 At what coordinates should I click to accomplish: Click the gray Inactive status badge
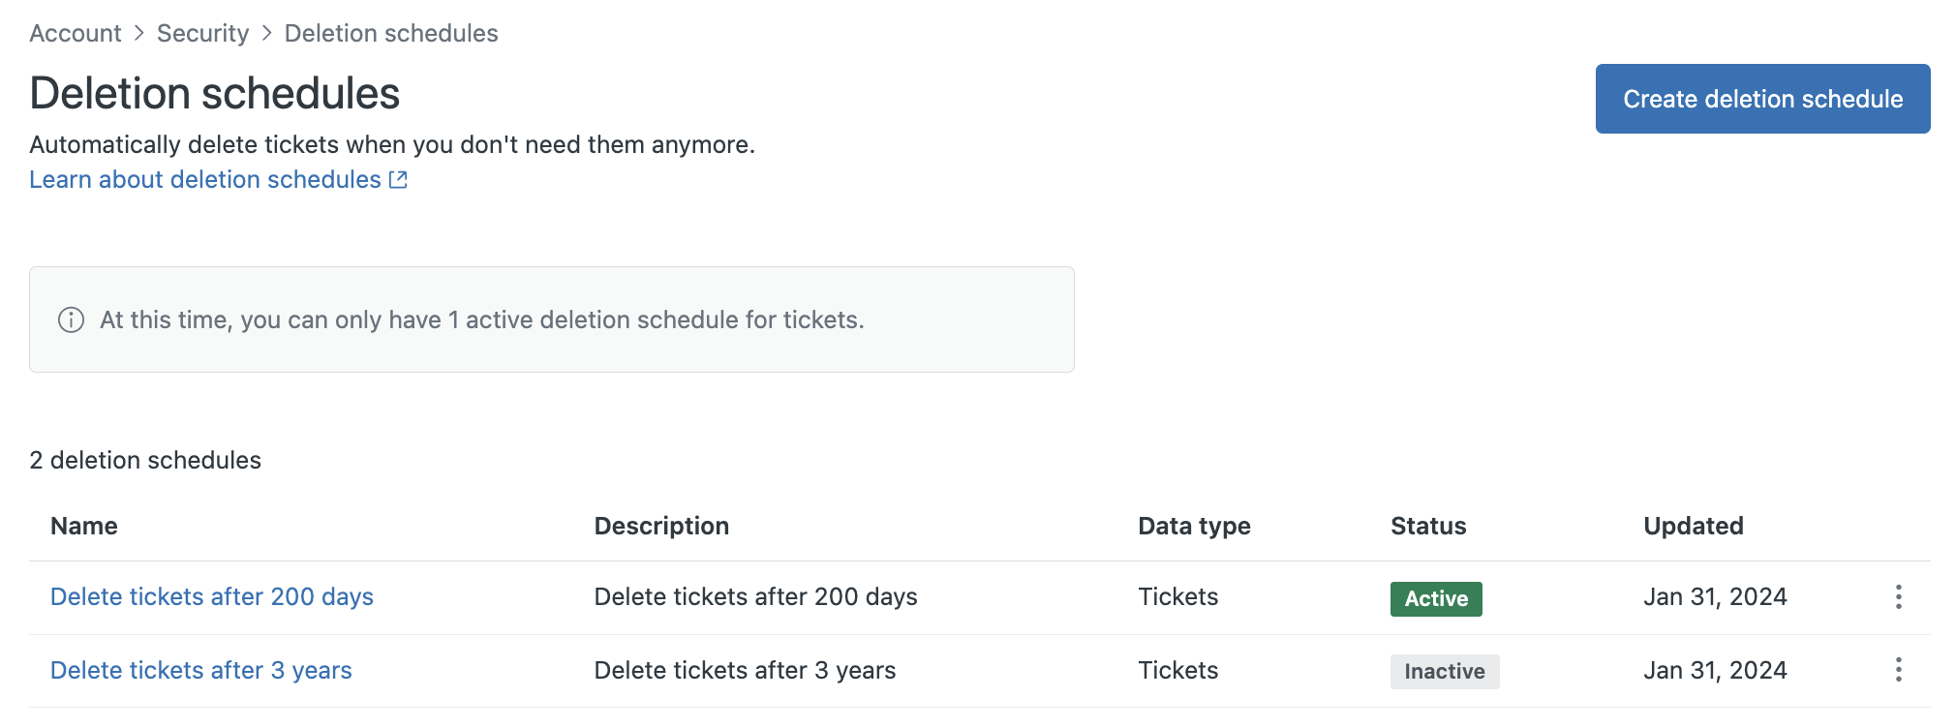pos(1445,672)
